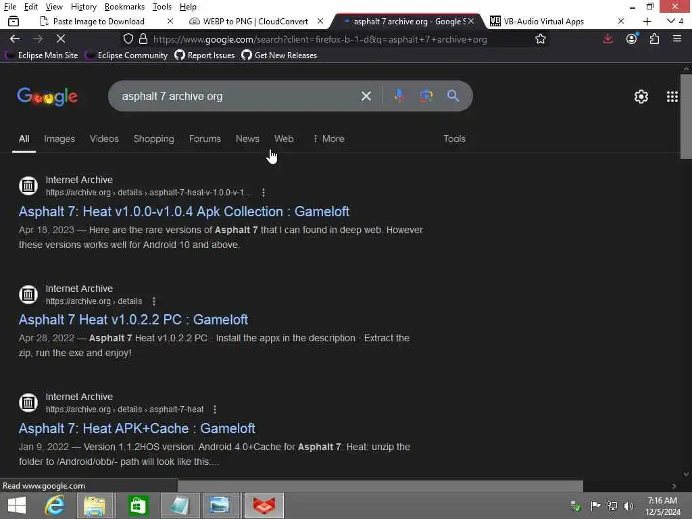Click Internet Archive favicon of Apk Collection result
Screen dimensions: 692x519
pos(28,186)
